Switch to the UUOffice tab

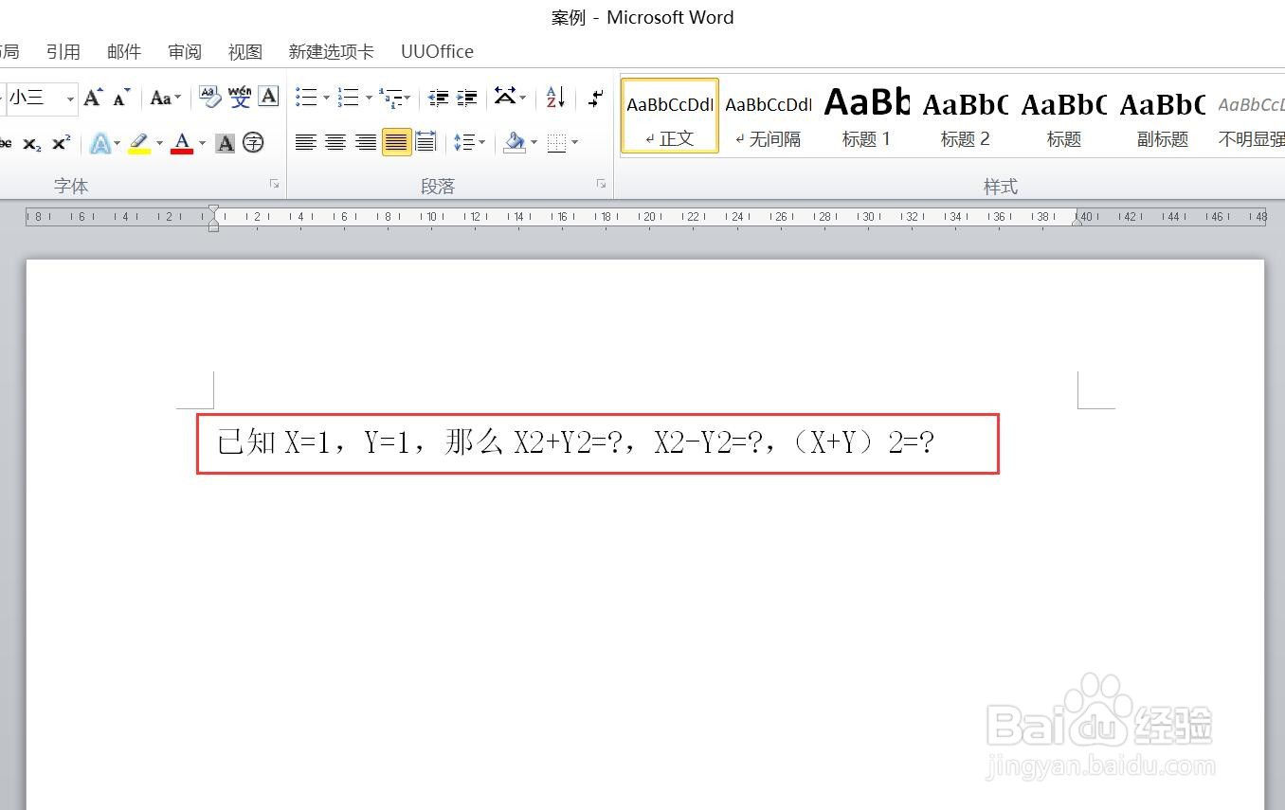[x=437, y=51]
